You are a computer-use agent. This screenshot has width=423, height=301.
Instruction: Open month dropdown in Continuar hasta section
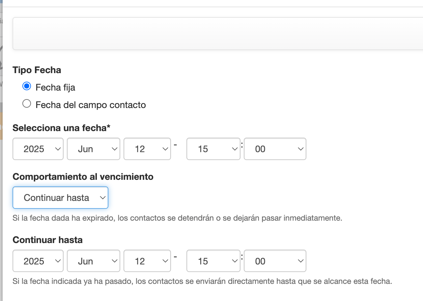(x=93, y=261)
